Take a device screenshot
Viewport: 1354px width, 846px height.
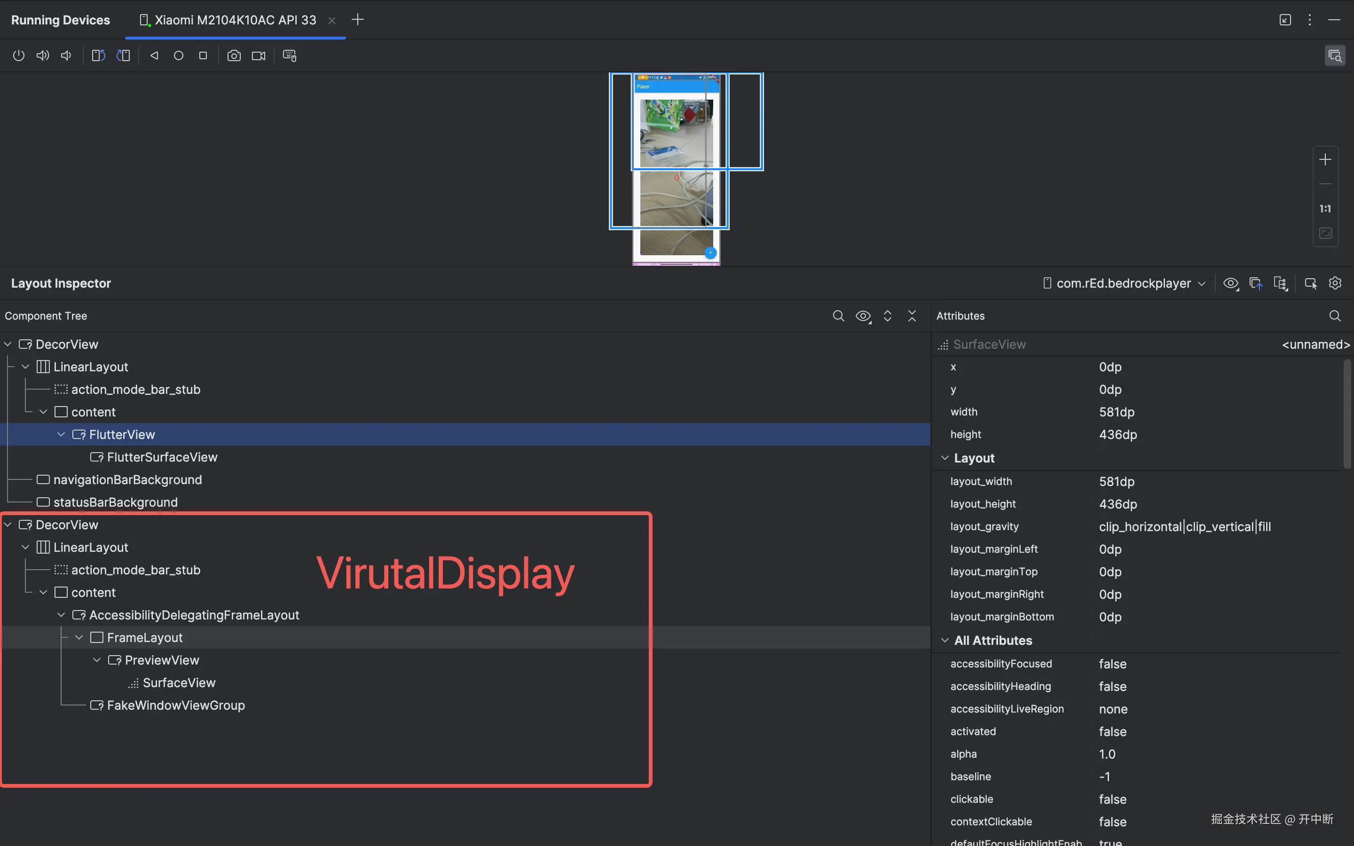tap(234, 55)
